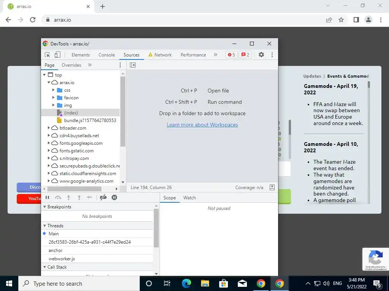Open DevTools settings gear

point(261,55)
